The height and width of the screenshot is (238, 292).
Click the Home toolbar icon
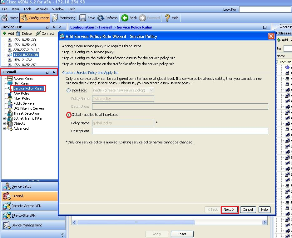[x=9, y=18]
